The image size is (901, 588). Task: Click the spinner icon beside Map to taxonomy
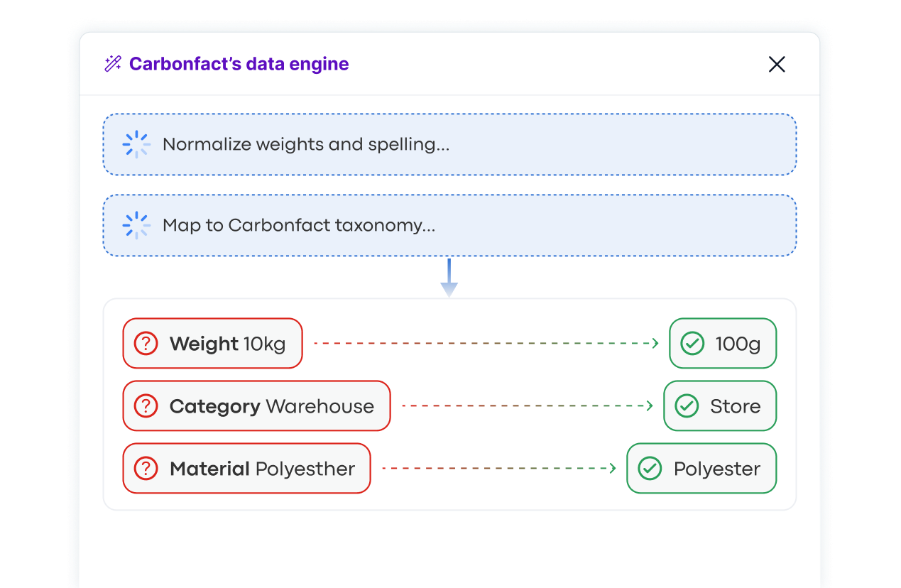tap(136, 225)
